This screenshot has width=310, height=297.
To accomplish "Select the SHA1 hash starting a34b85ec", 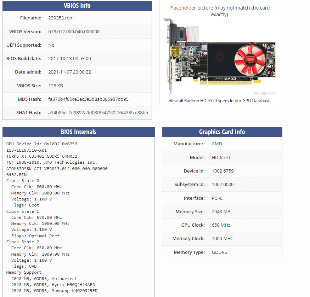I will (98, 113).
